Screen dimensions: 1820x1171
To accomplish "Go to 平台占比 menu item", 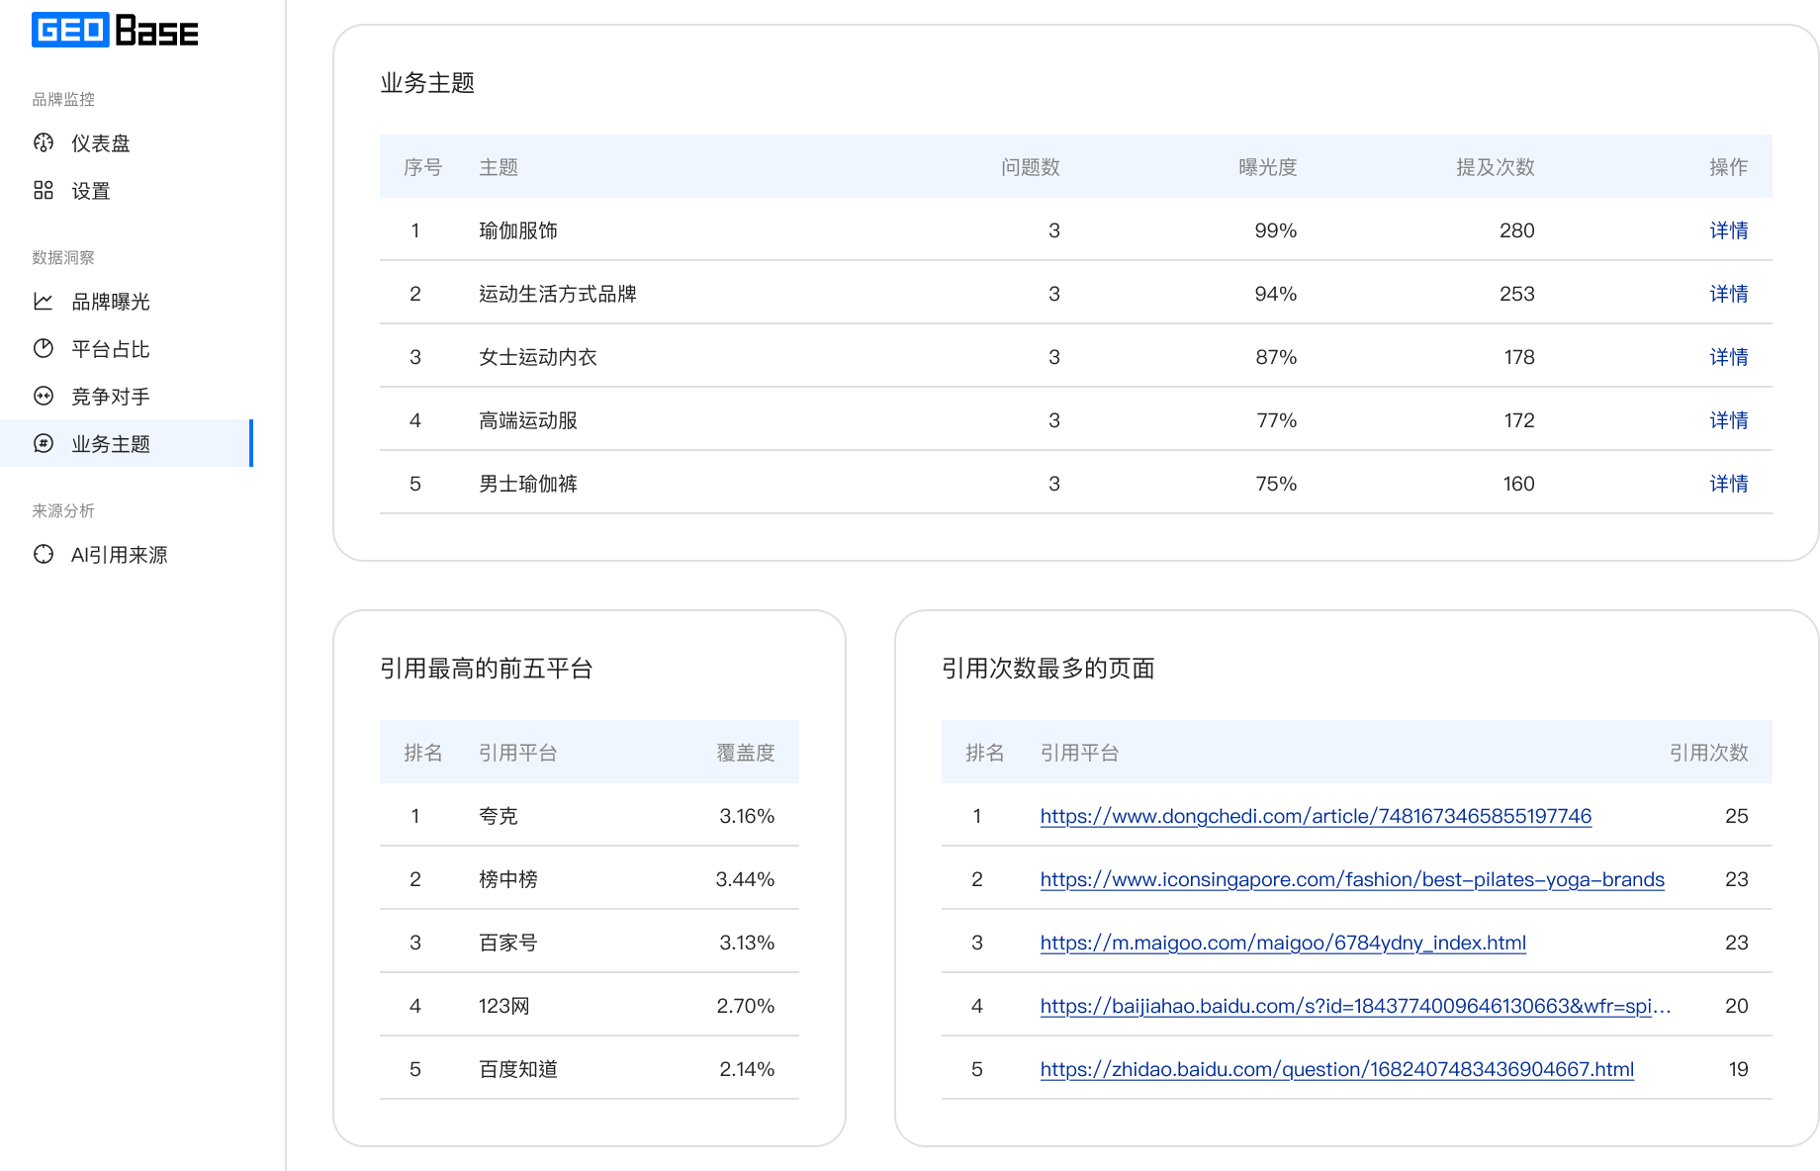I will pyautogui.click(x=127, y=349).
